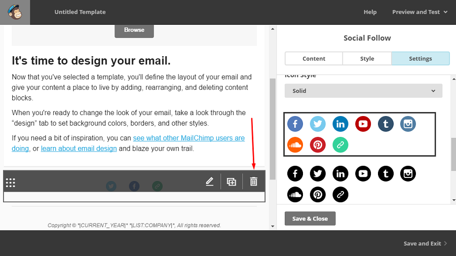
Task: Click the MailChimp monkey logo
Action: click(x=15, y=12)
